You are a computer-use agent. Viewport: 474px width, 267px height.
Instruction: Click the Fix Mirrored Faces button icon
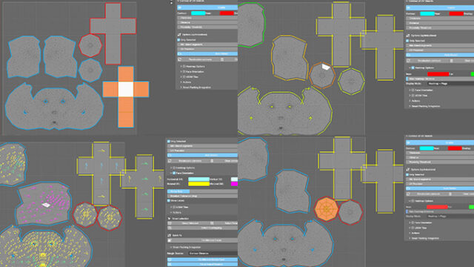coord(170,240)
